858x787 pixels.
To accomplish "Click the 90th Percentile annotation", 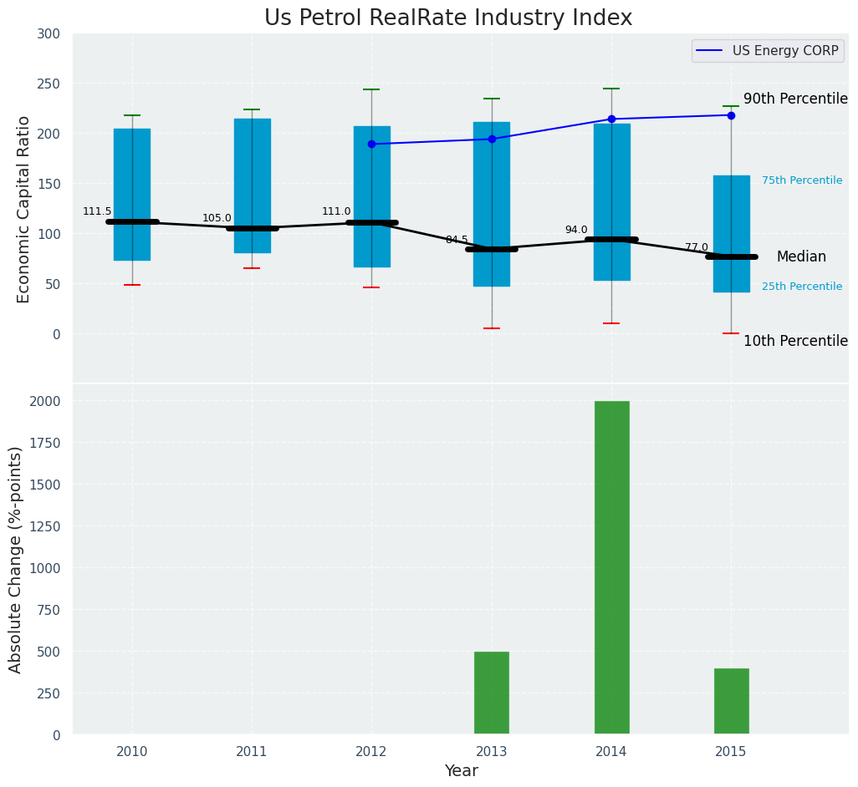I will pos(795,99).
